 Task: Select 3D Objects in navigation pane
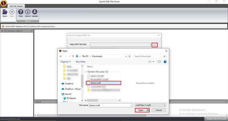[69, 98]
